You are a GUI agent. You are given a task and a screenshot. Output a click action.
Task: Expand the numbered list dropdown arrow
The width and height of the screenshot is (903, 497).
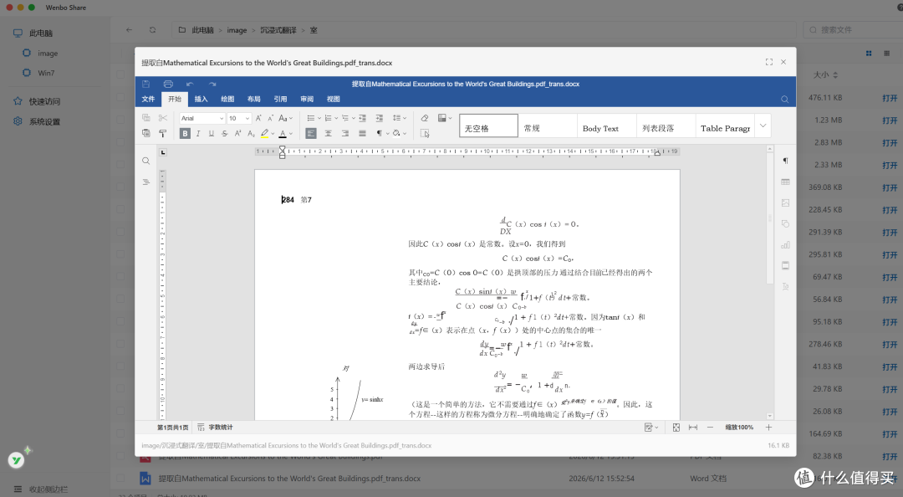tap(336, 118)
